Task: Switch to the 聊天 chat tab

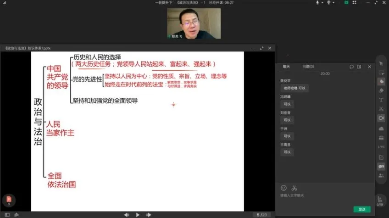Action: coord(286,67)
